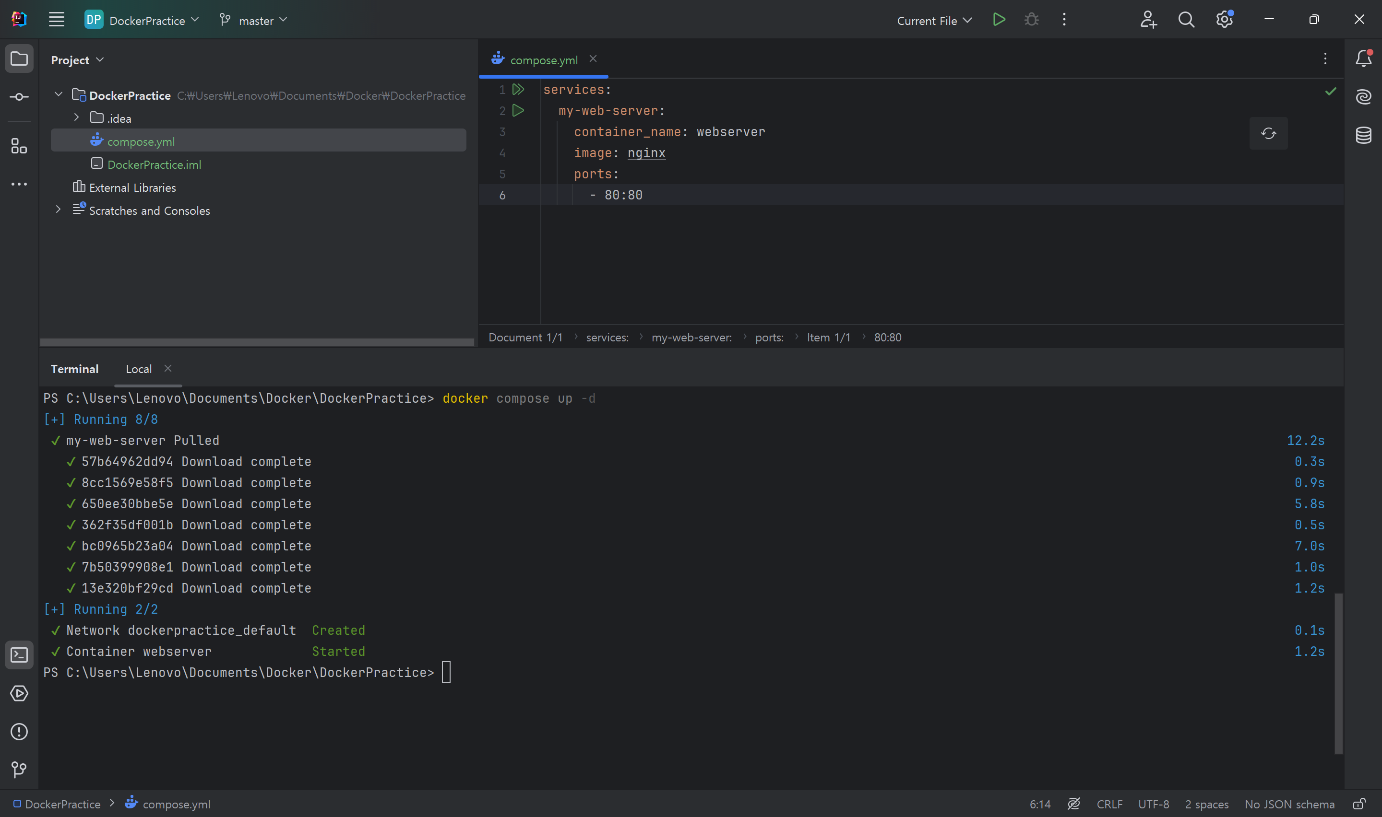This screenshot has height=817, width=1382.
Task: Open the main hamburger menu
Action: click(x=56, y=20)
